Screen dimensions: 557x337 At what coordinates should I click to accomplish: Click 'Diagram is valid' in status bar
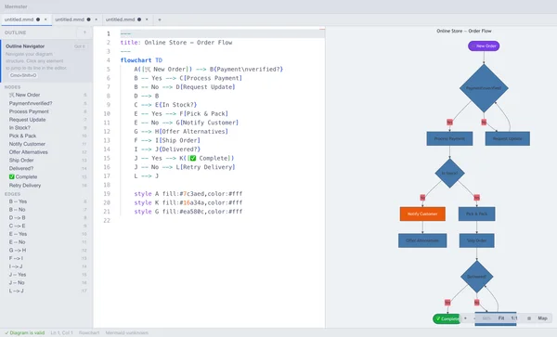tap(24, 332)
